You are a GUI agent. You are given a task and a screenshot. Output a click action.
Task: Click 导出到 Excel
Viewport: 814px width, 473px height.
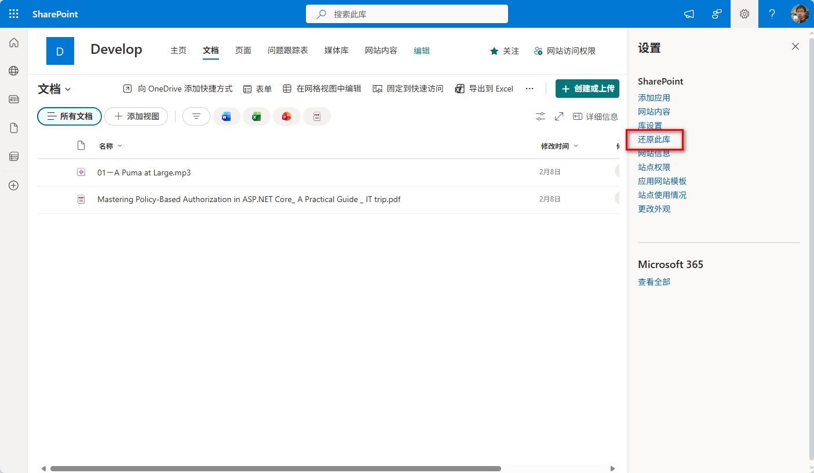(x=484, y=89)
